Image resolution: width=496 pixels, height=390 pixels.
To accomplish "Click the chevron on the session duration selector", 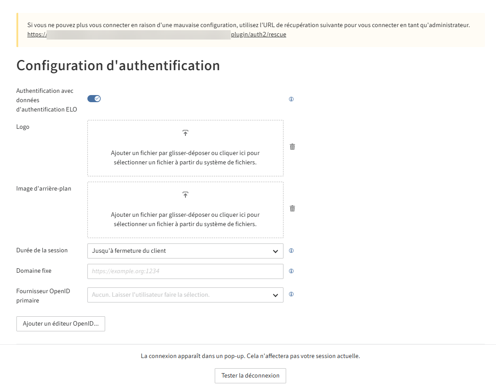I will click(276, 251).
